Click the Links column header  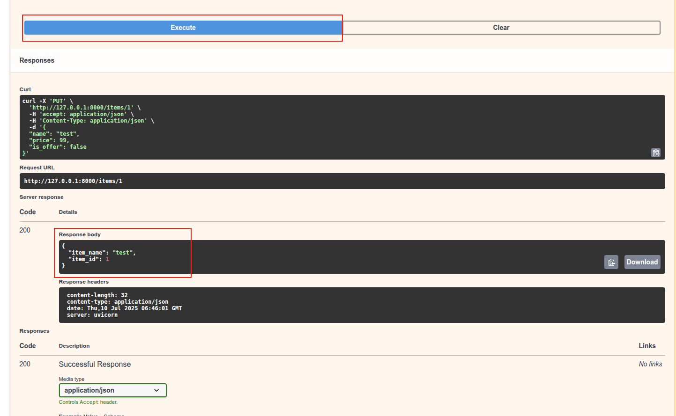click(x=647, y=346)
